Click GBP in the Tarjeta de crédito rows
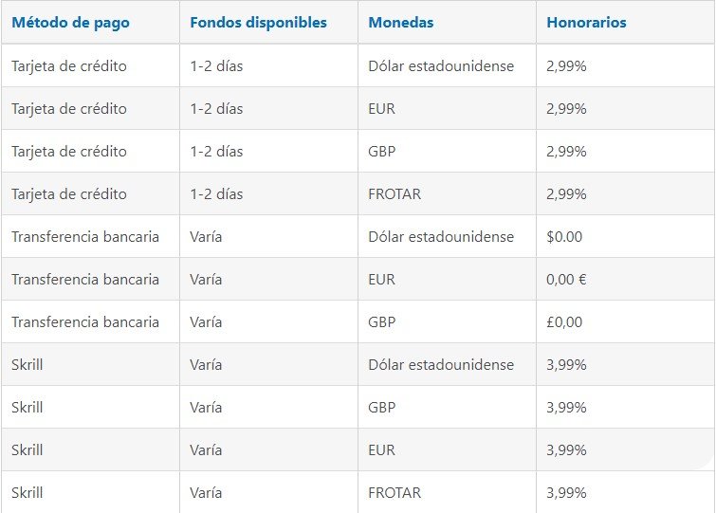This screenshot has width=716, height=513. (x=382, y=152)
